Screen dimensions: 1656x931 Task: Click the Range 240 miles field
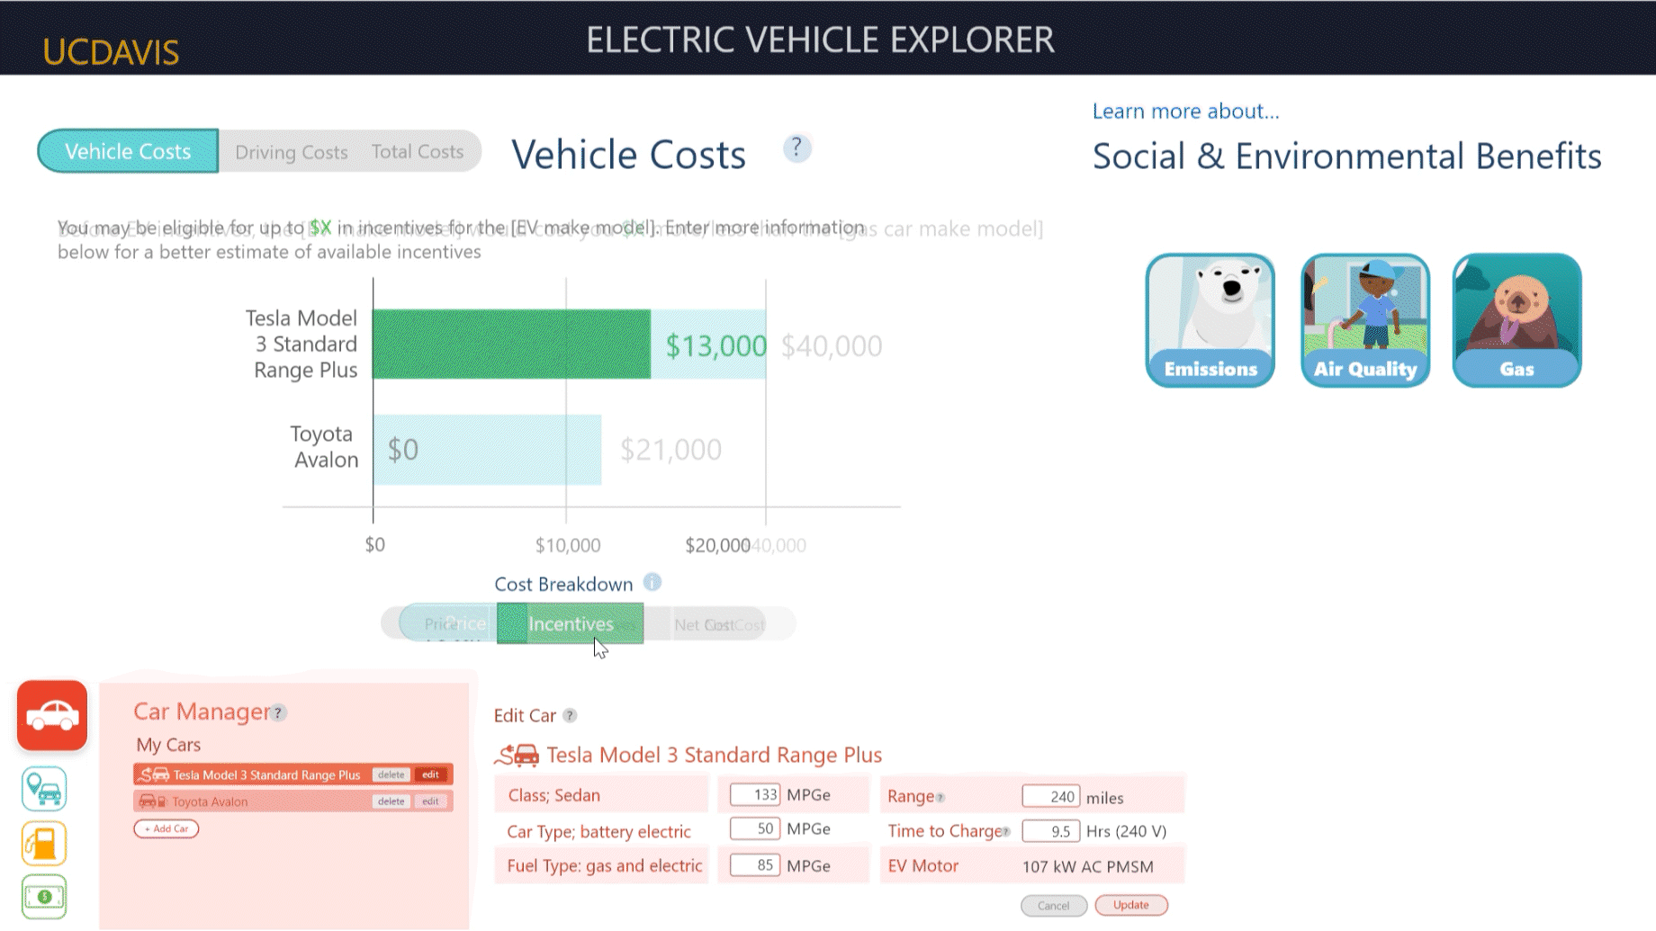(1050, 796)
